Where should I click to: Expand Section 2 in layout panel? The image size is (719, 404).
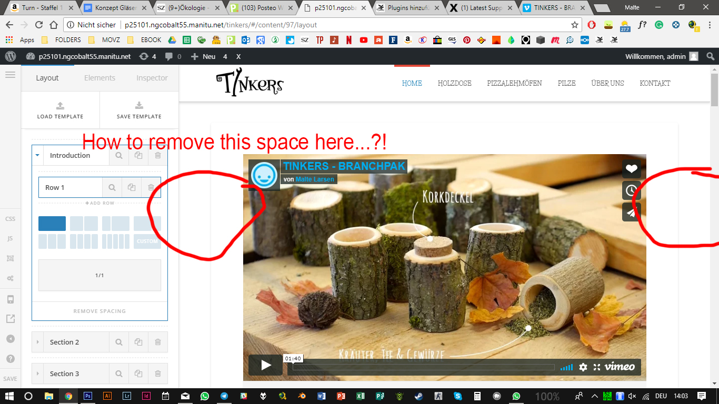click(37, 342)
